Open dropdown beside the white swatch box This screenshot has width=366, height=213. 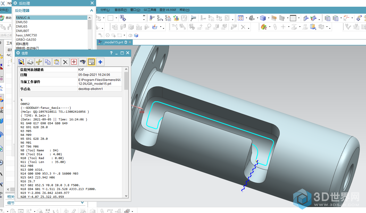click(x=116, y=18)
